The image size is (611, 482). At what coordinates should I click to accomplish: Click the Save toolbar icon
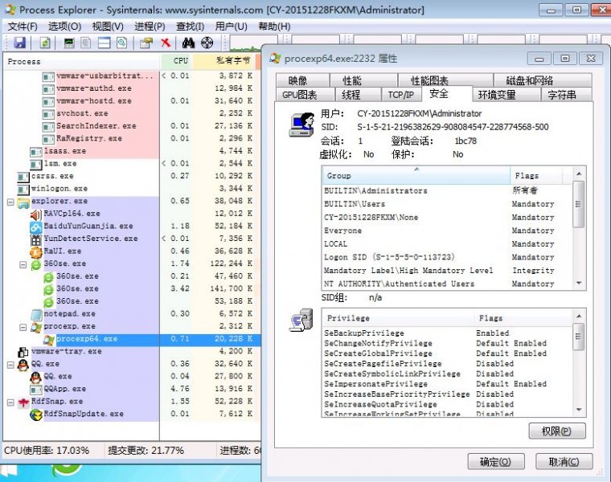click(19, 43)
